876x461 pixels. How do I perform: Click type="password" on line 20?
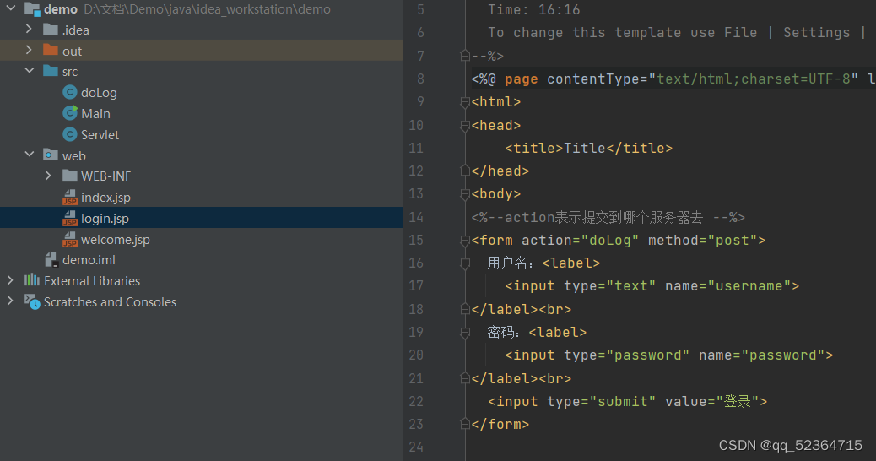coord(626,355)
